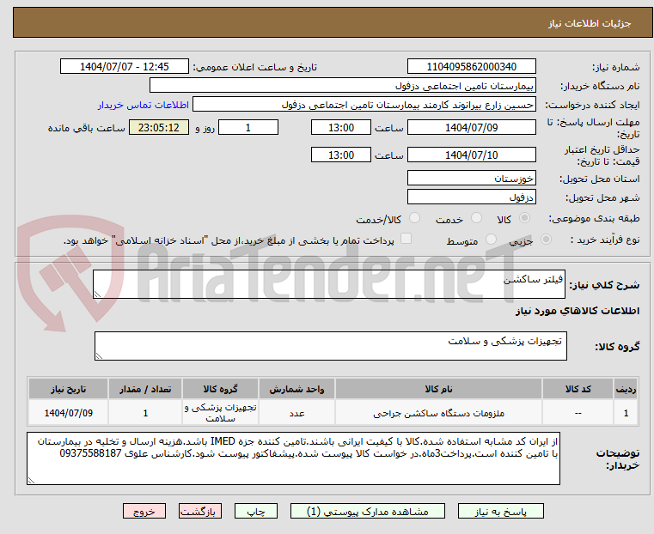Click the نام کالا column header
This screenshot has height=534, width=654.
[438, 389]
